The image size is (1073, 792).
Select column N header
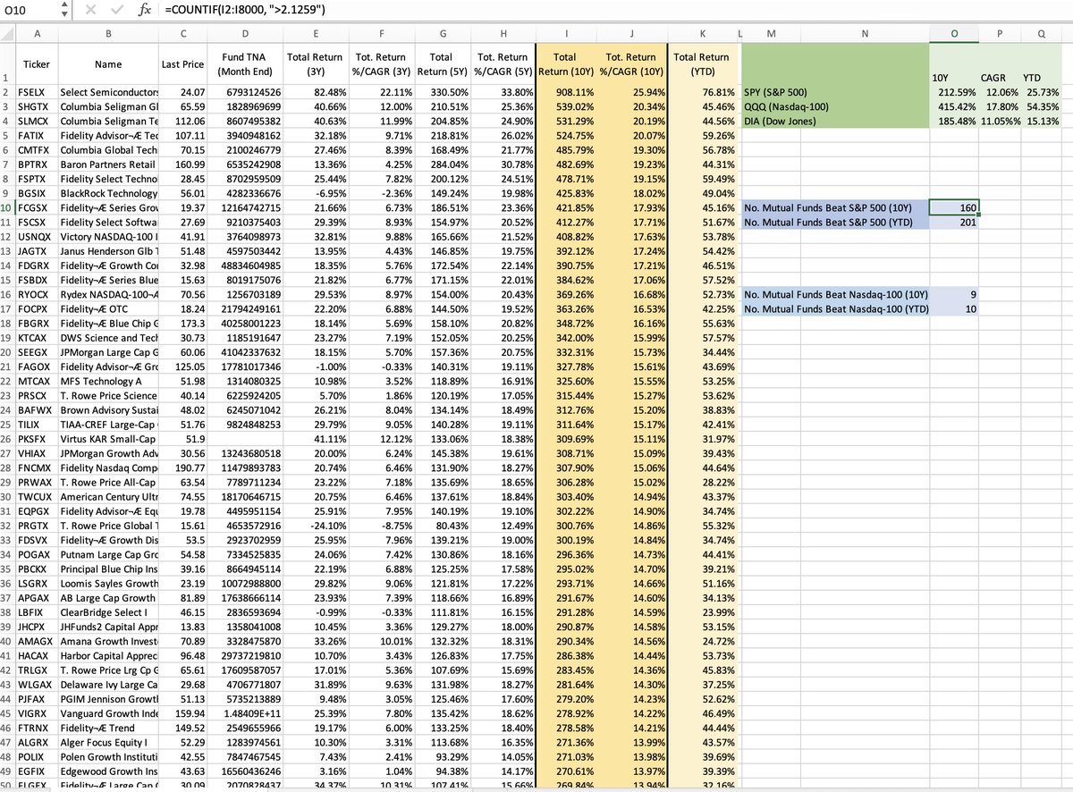(x=865, y=34)
